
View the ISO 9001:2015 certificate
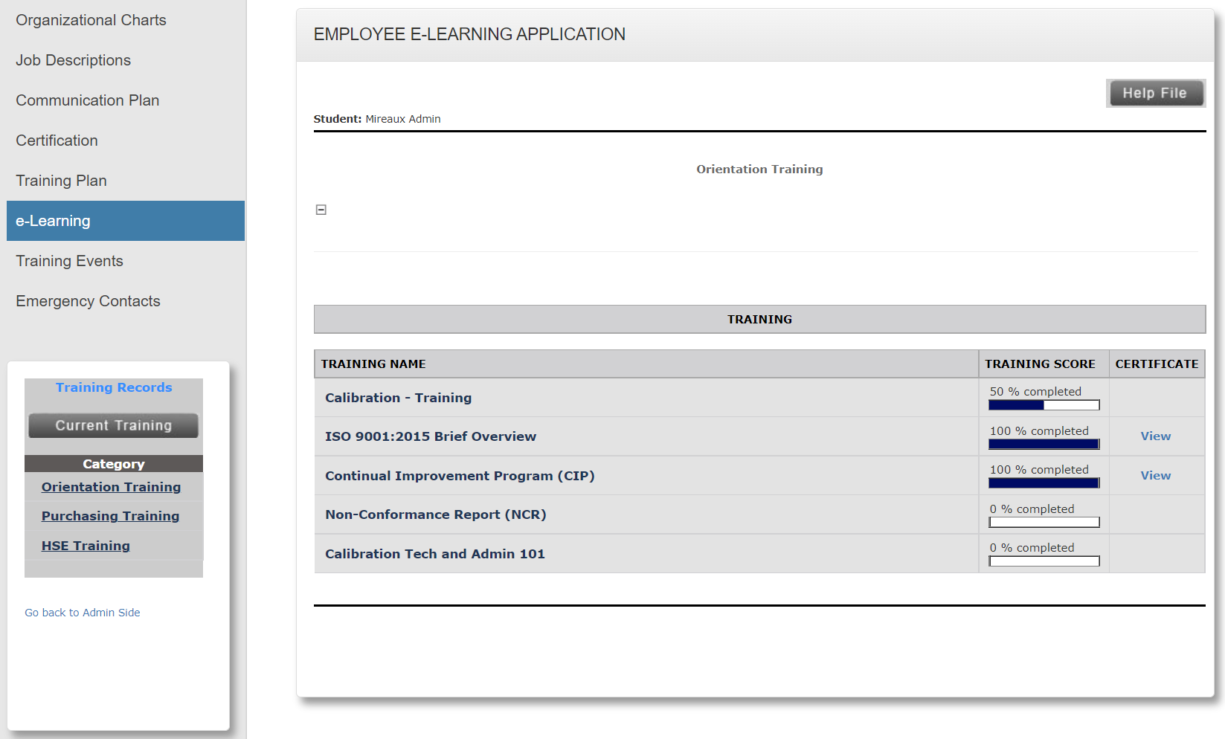(1155, 436)
